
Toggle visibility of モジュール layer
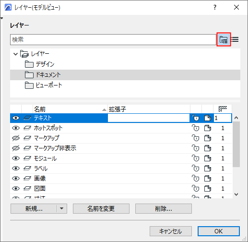[x=16, y=158]
